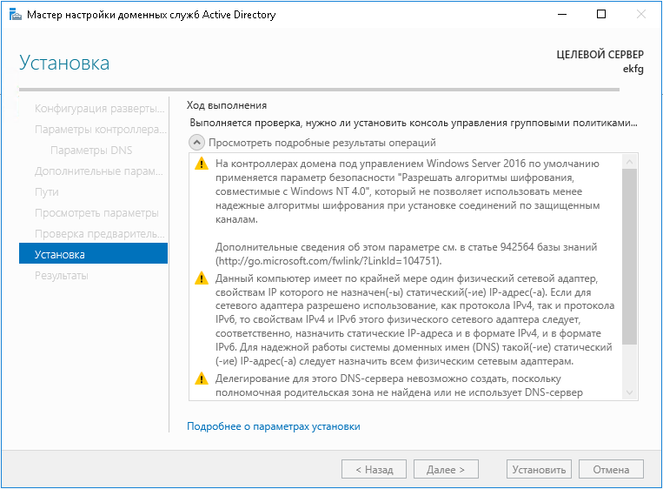Viewport: 663px width, 489px height.
Task: Open the «Конфигурация развертывания» step
Action: (x=99, y=109)
